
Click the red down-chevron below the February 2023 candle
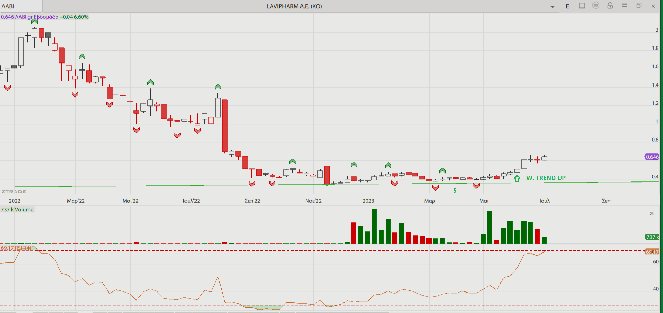[x=395, y=183]
